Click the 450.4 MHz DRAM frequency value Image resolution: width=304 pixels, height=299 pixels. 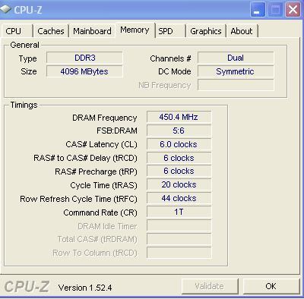179,117
